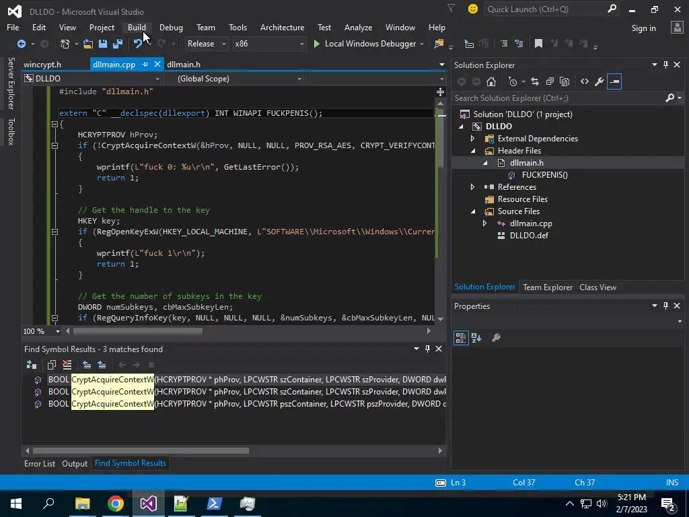This screenshot has height=517, width=689.
Task: Undo the last edit with Undo icon
Action: coord(137,44)
